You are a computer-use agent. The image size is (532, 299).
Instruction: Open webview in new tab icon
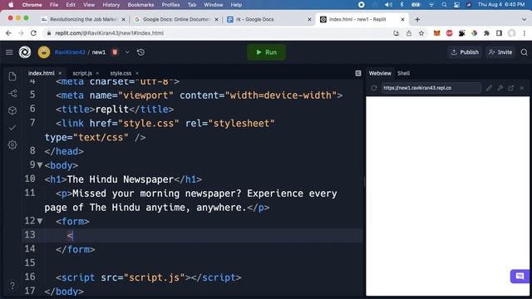coord(511,88)
